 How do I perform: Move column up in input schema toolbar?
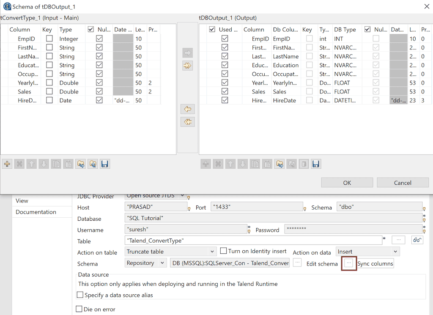(x=31, y=164)
